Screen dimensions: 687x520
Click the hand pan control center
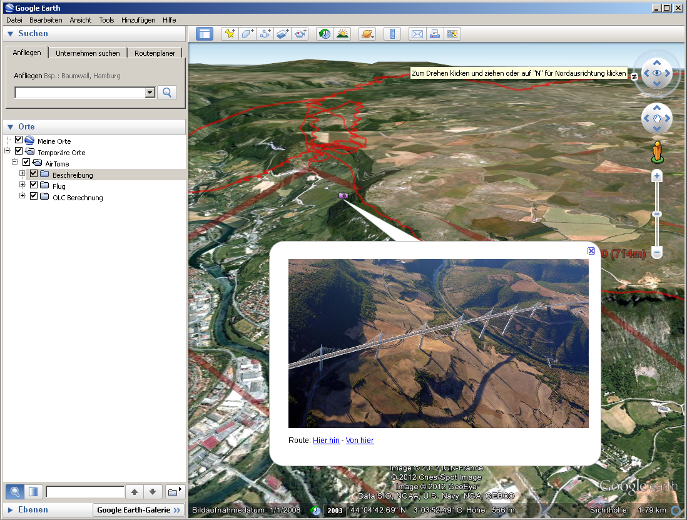(x=657, y=118)
